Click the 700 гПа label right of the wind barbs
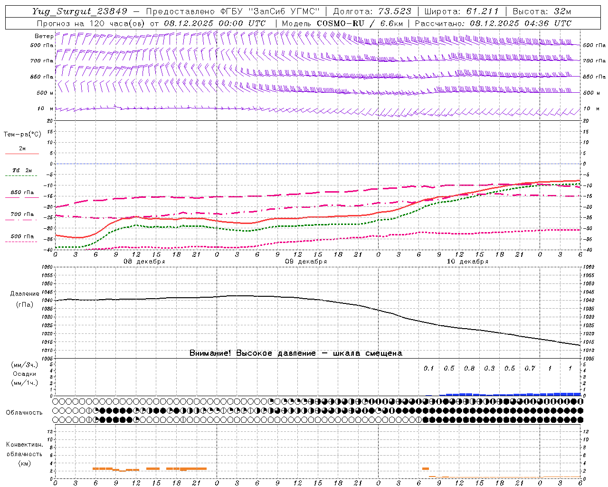Screen dimensions: 608x487 (594, 61)
